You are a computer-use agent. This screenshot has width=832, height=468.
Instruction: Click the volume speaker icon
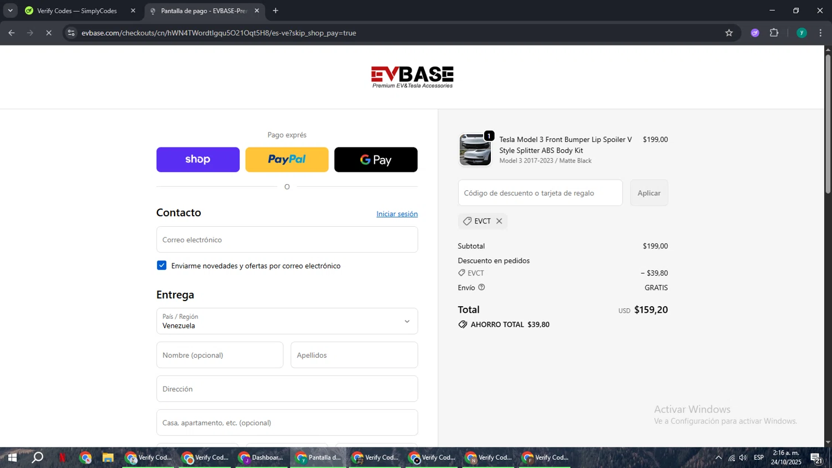(743, 457)
